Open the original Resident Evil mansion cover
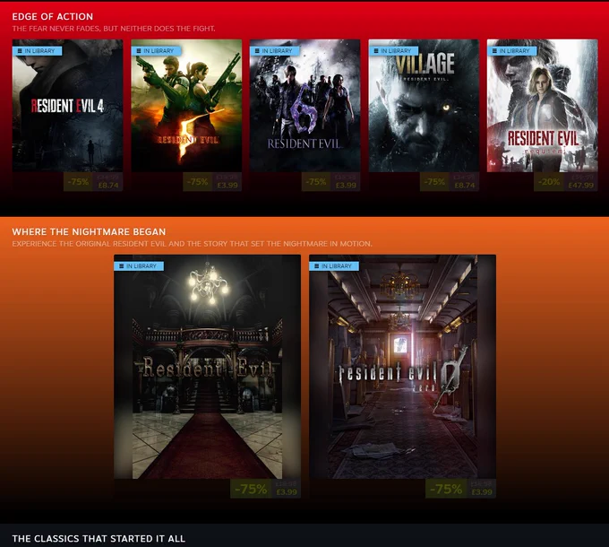This screenshot has width=609, height=547. point(208,367)
